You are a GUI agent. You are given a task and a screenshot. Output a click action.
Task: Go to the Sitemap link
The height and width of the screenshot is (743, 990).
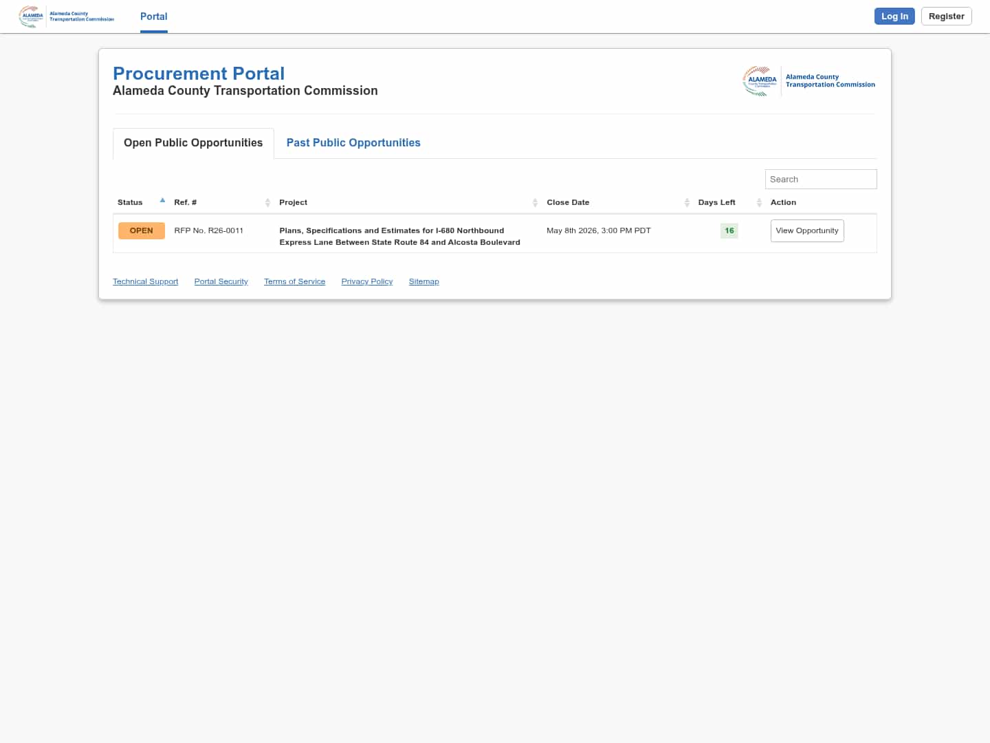[x=423, y=281]
